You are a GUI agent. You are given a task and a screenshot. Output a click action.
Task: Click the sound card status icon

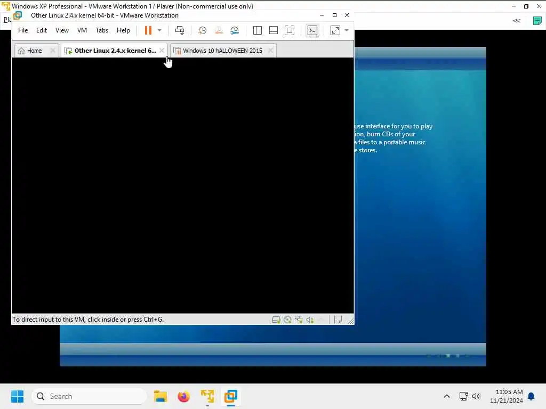(x=310, y=320)
